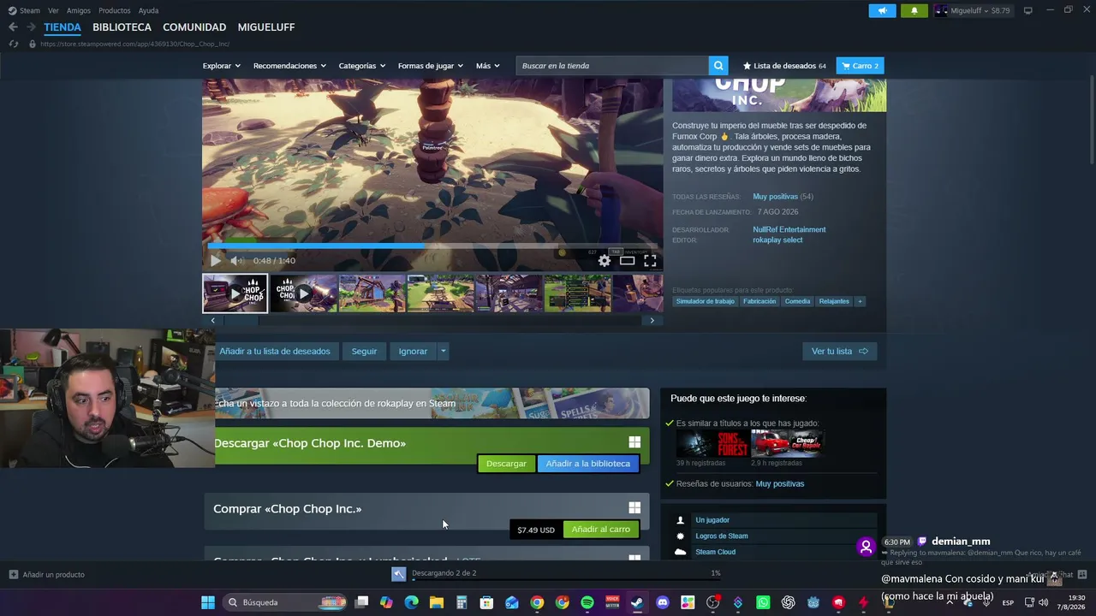
Task: Switch to the BIBLIOTECA tab
Action: tap(122, 27)
